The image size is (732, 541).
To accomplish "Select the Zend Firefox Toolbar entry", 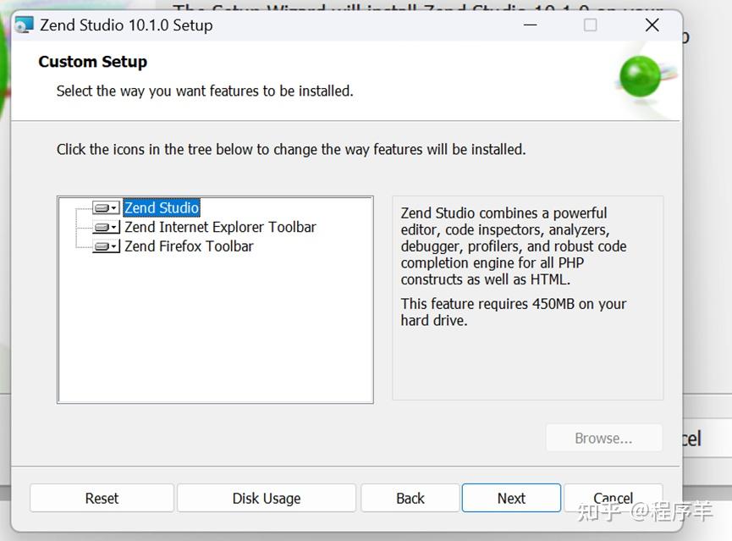I will (189, 246).
